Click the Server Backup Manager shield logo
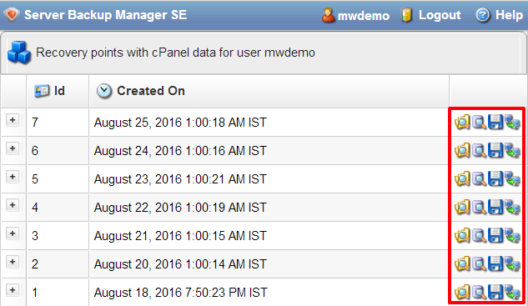528x306 pixels. 12,15
